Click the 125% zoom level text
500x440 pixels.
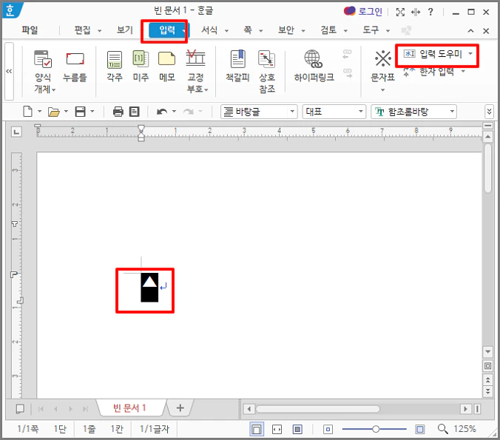click(464, 429)
